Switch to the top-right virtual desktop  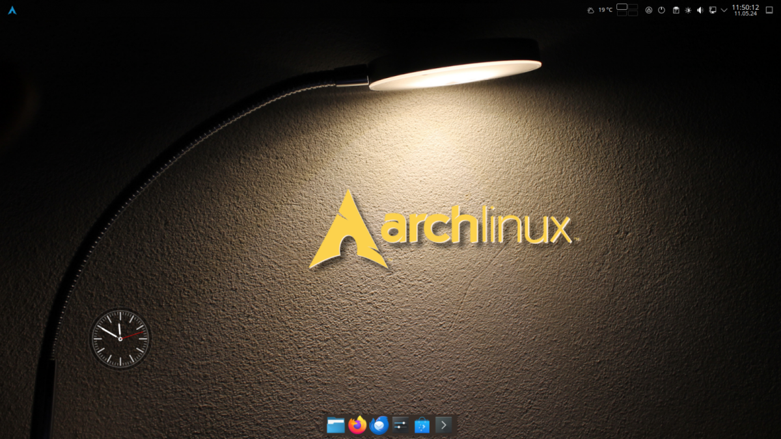pos(633,7)
